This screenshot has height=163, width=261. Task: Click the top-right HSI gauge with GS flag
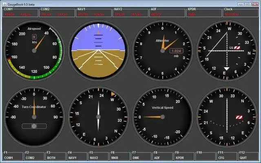(x=227, y=51)
